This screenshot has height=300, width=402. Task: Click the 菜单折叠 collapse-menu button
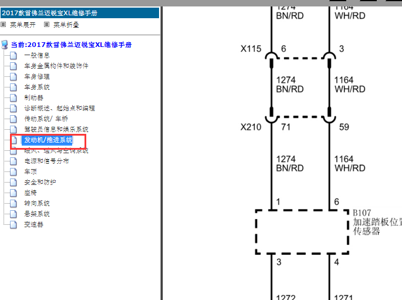[x=66, y=25]
